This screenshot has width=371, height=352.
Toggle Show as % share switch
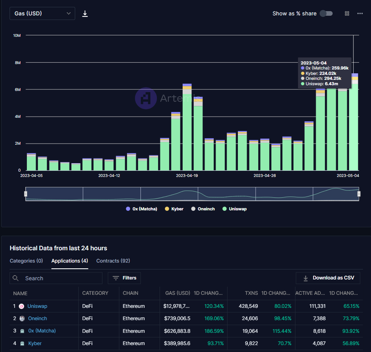click(x=326, y=13)
